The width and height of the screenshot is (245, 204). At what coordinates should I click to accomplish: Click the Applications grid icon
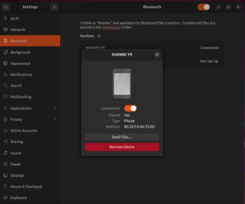coord(5,108)
